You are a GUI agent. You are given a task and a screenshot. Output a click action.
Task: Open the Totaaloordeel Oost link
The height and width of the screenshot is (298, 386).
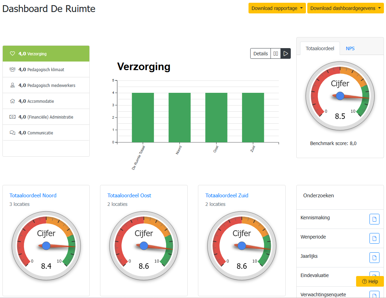[129, 196]
